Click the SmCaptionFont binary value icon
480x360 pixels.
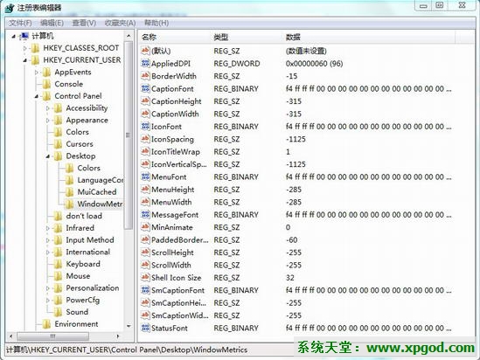[x=145, y=290]
